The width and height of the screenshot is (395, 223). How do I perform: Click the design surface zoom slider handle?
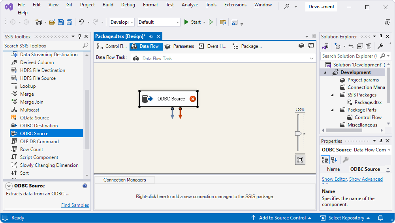[x=299, y=134]
